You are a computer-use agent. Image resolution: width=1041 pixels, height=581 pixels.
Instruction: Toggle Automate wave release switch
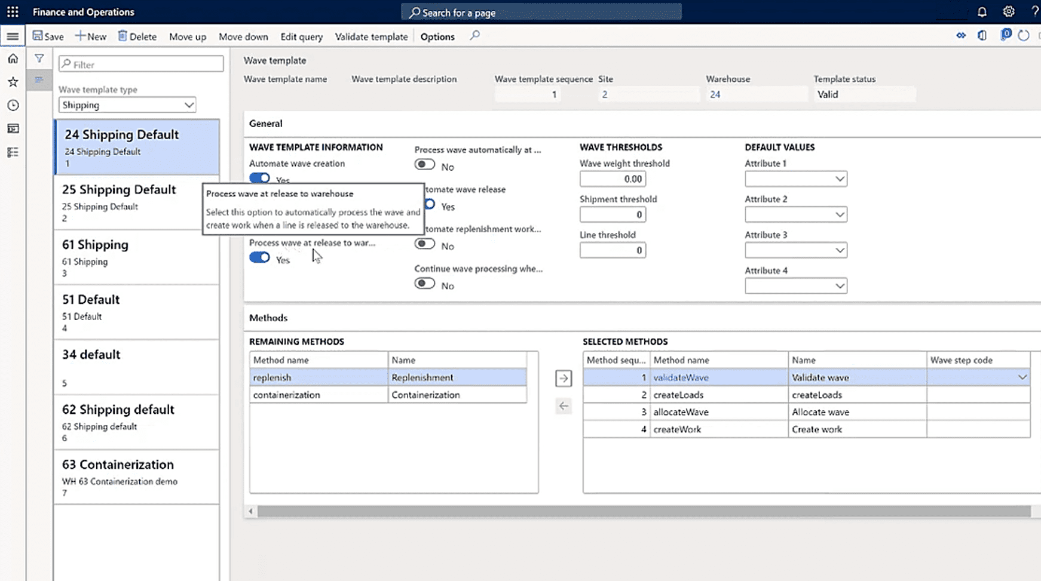tap(430, 204)
